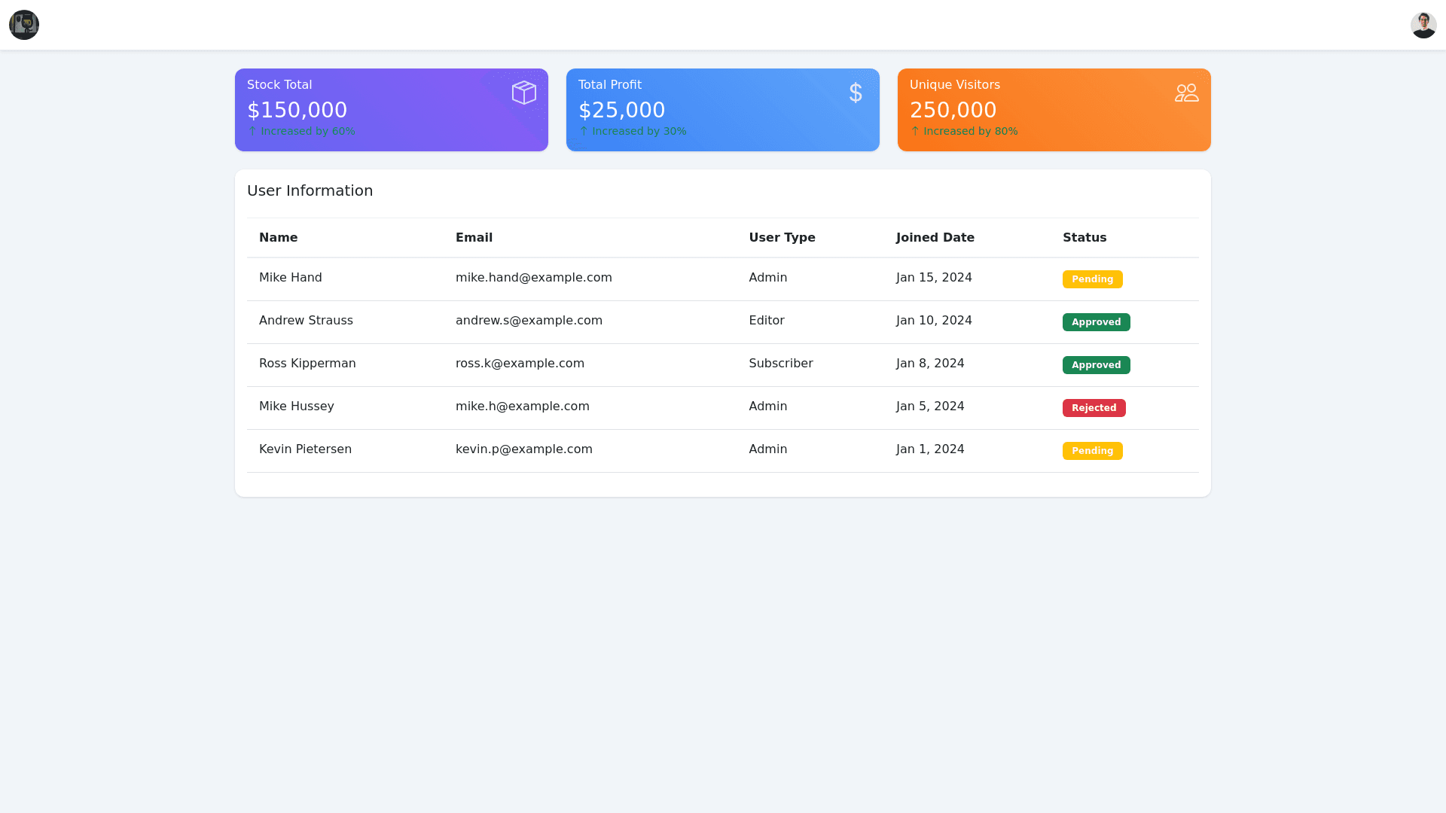Select the Andrew Strauss name cell
The height and width of the screenshot is (813, 1446).
[306, 321]
